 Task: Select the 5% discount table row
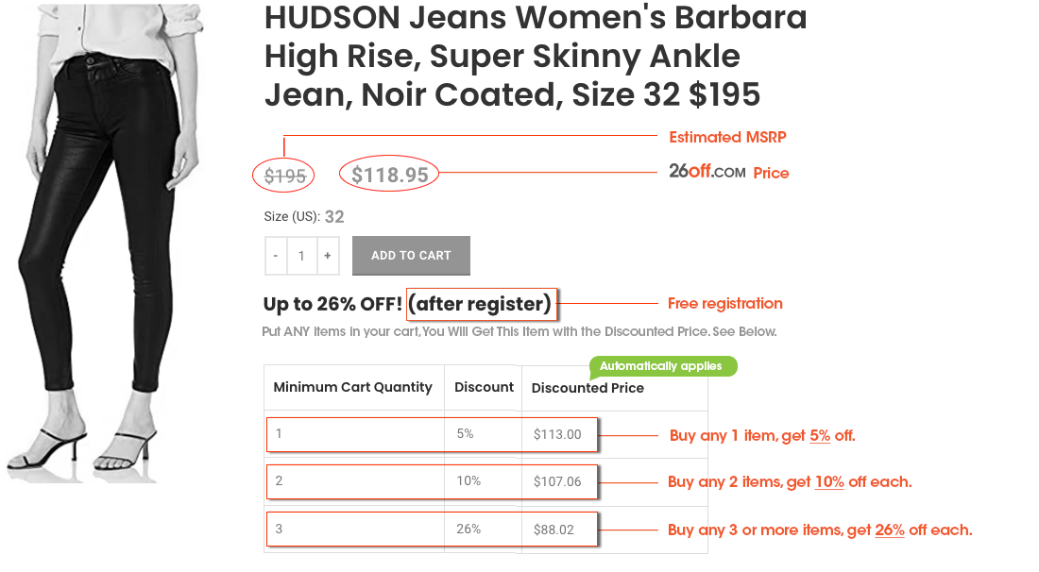click(432, 434)
